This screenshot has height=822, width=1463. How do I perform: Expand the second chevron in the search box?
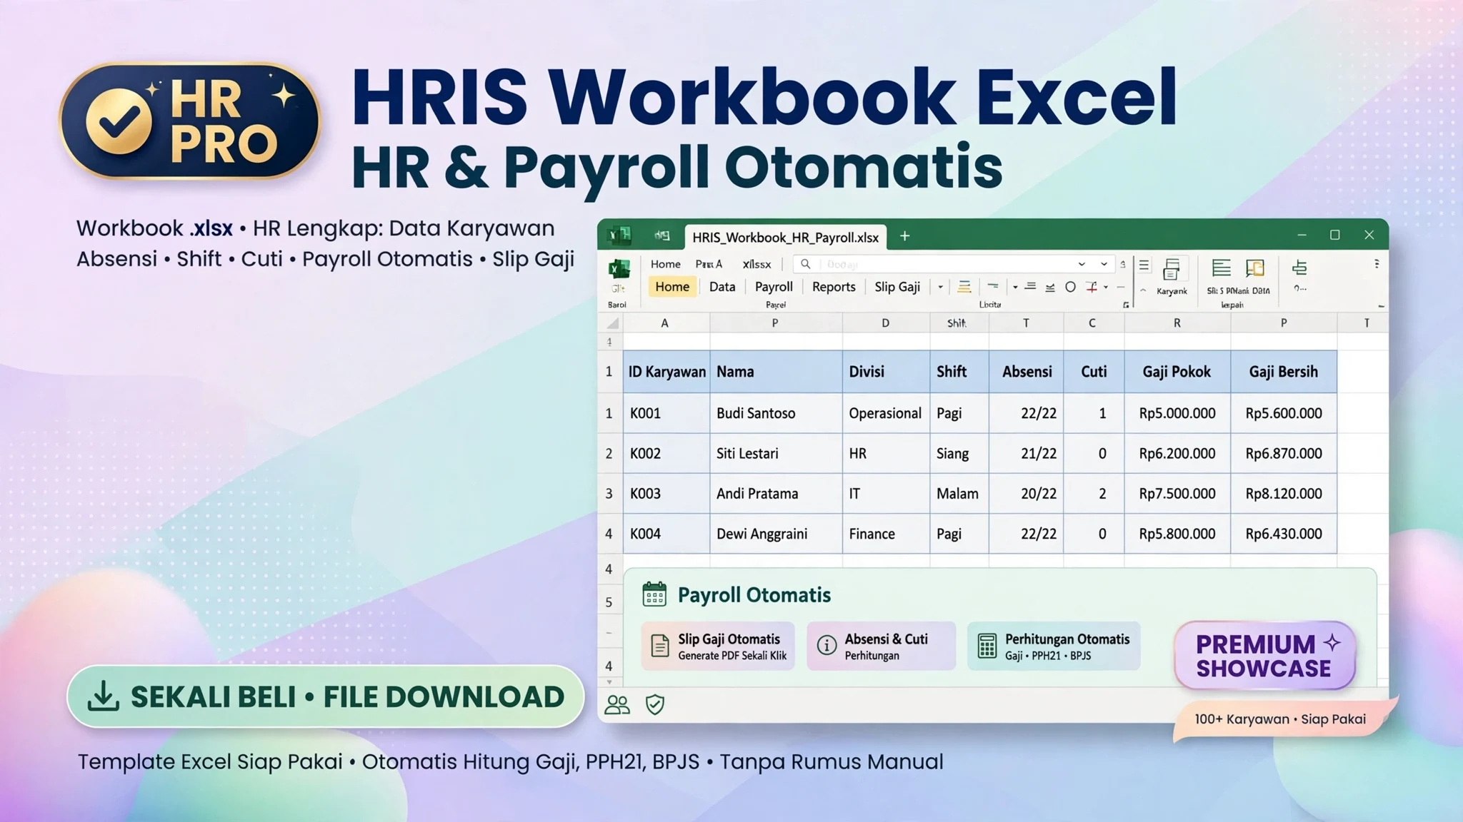[1104, 264]
